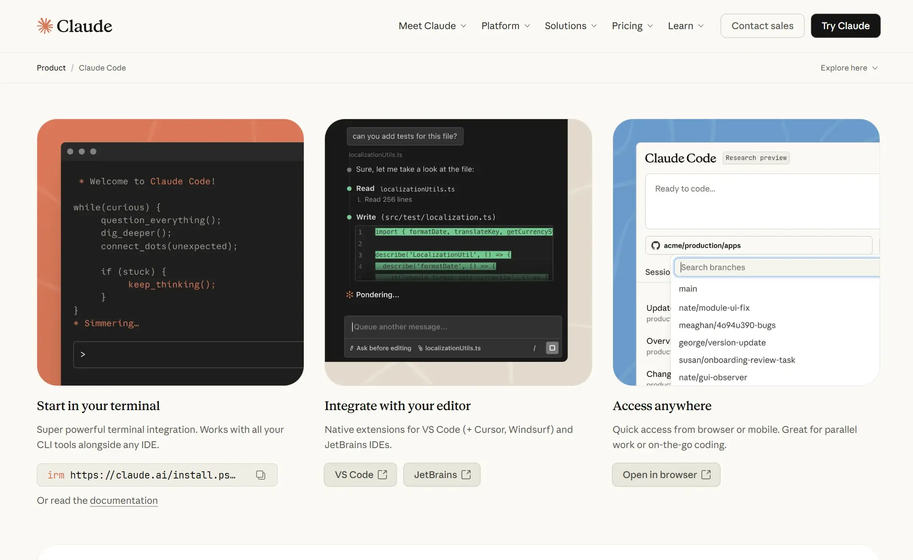
Task: Click the external-link icon on Open in browser
Action: pos(706,475)
